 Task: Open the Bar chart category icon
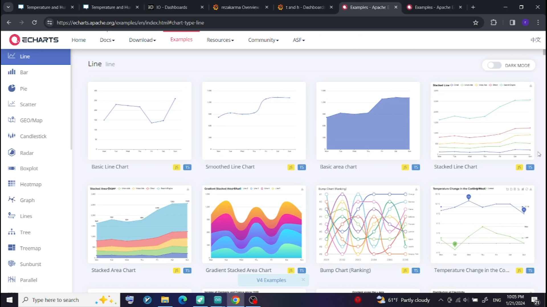pos(11,72)
